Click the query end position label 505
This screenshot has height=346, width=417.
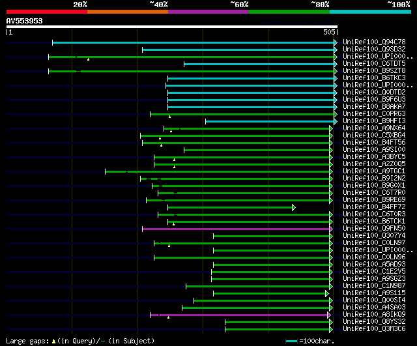[329, 32]
